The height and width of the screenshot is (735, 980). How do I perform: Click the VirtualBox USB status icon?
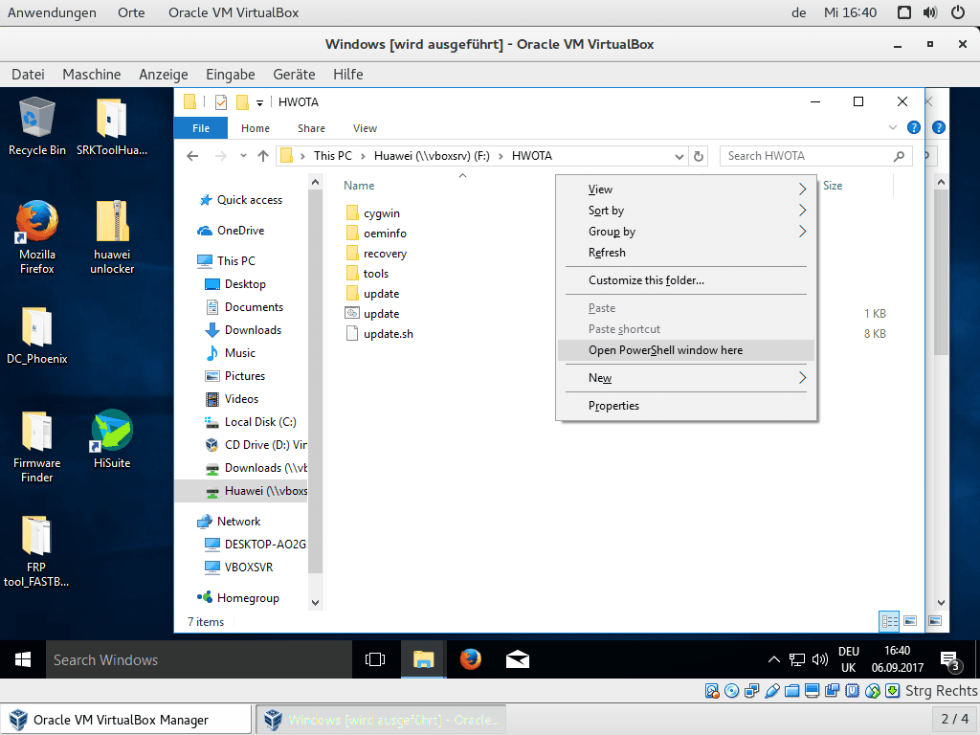[772, 691]
